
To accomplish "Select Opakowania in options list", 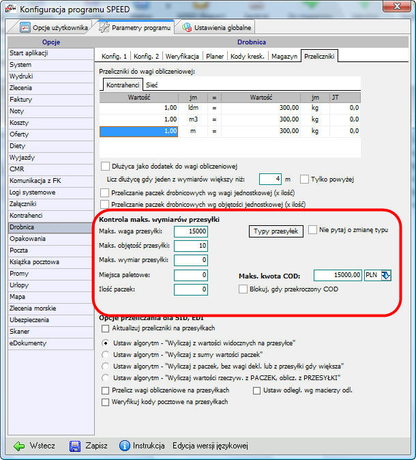I will (x=51, y=239).
